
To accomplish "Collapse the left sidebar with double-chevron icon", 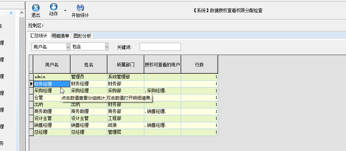I will [11, 13].
